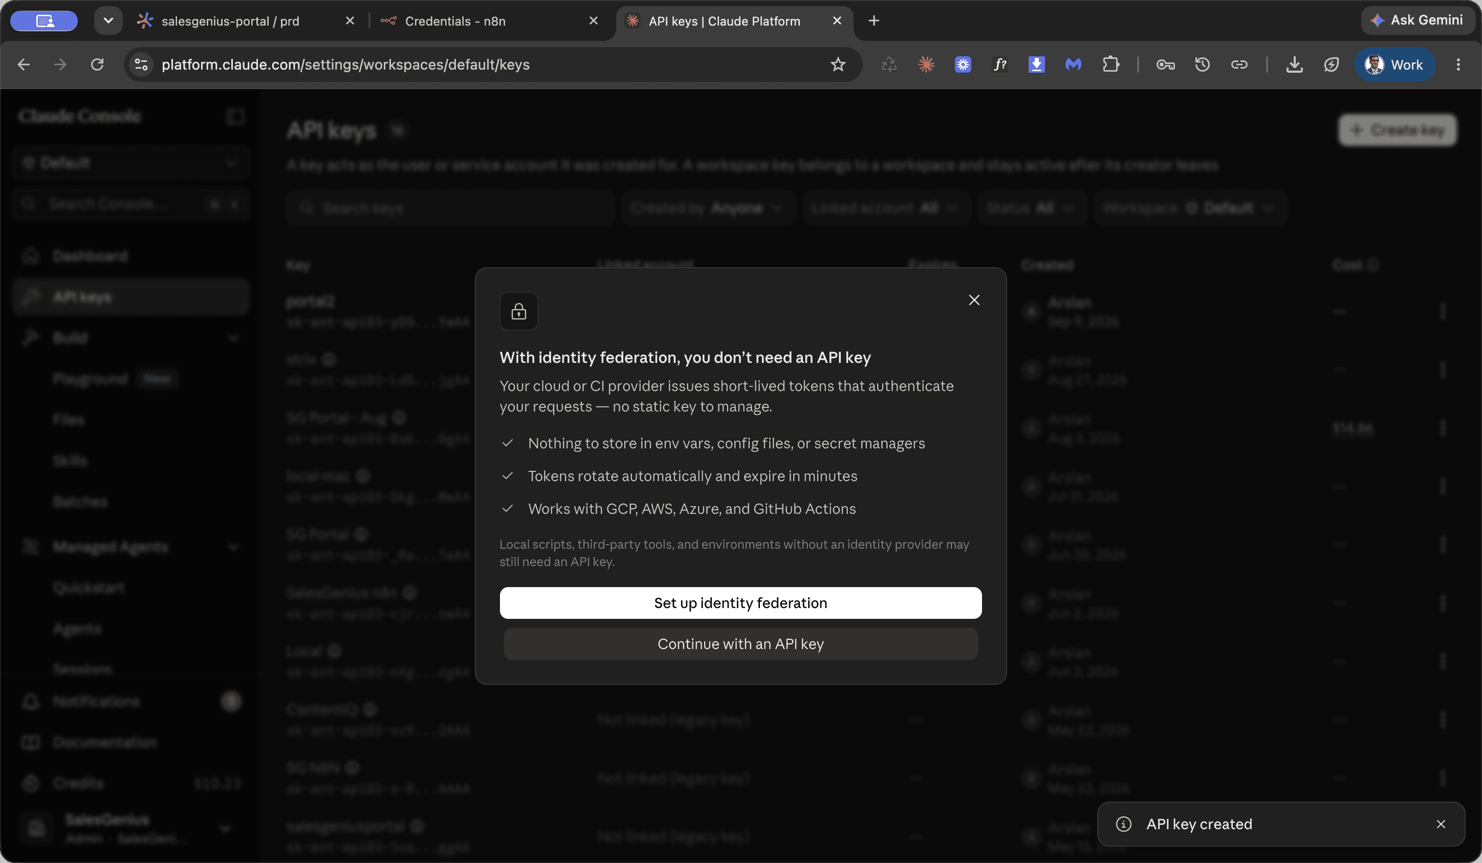The image size is (1482, 863).
Task: Click the Search keys field
Action: point(450,208)
